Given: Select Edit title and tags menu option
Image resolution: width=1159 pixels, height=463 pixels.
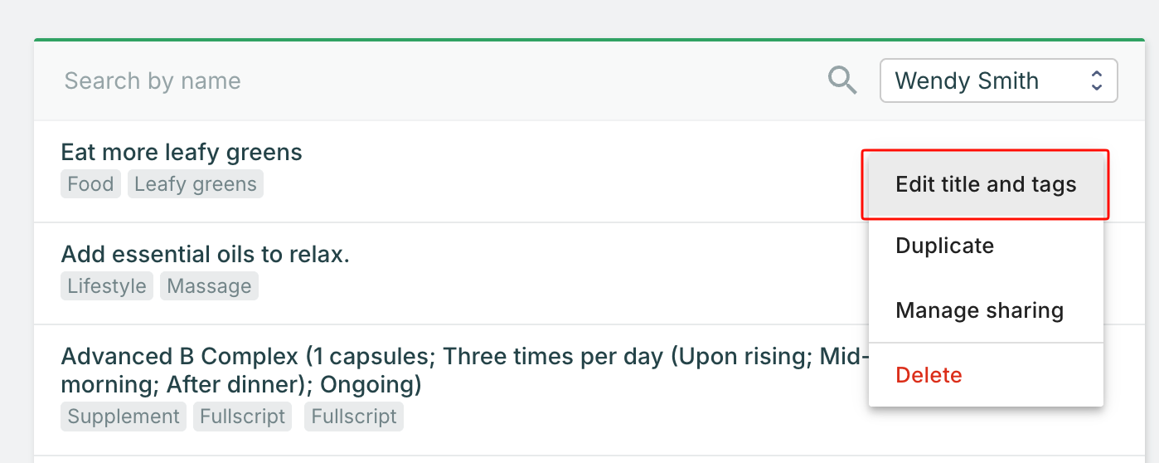Looking at the screenshot, I should 986,184.
